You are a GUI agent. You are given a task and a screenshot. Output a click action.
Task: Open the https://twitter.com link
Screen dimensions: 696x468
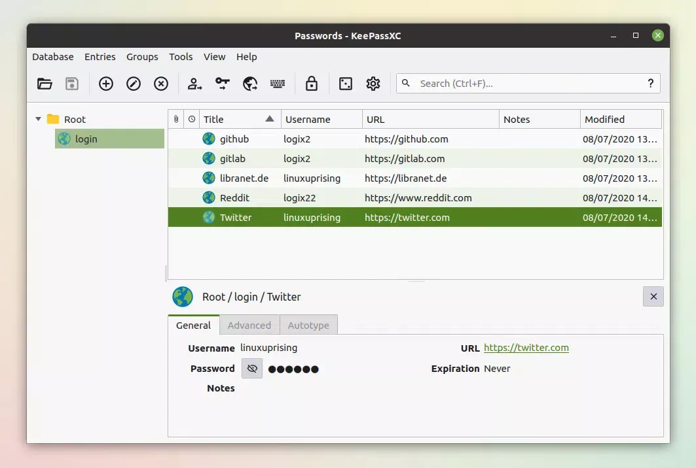(526, 347)
